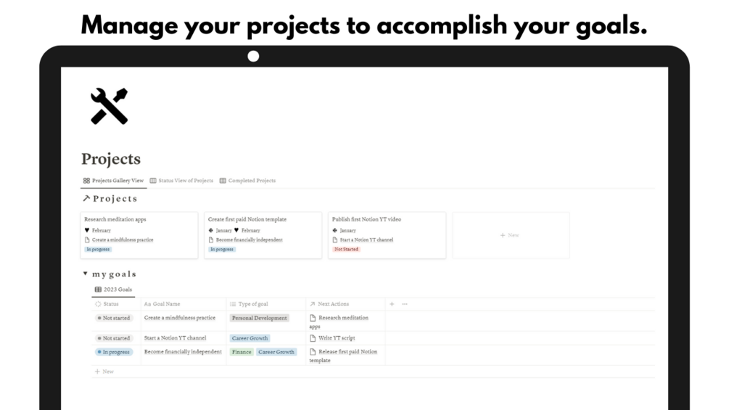Click the page icon beside Write YT script
729x410 pixels.
click(313, 338)
